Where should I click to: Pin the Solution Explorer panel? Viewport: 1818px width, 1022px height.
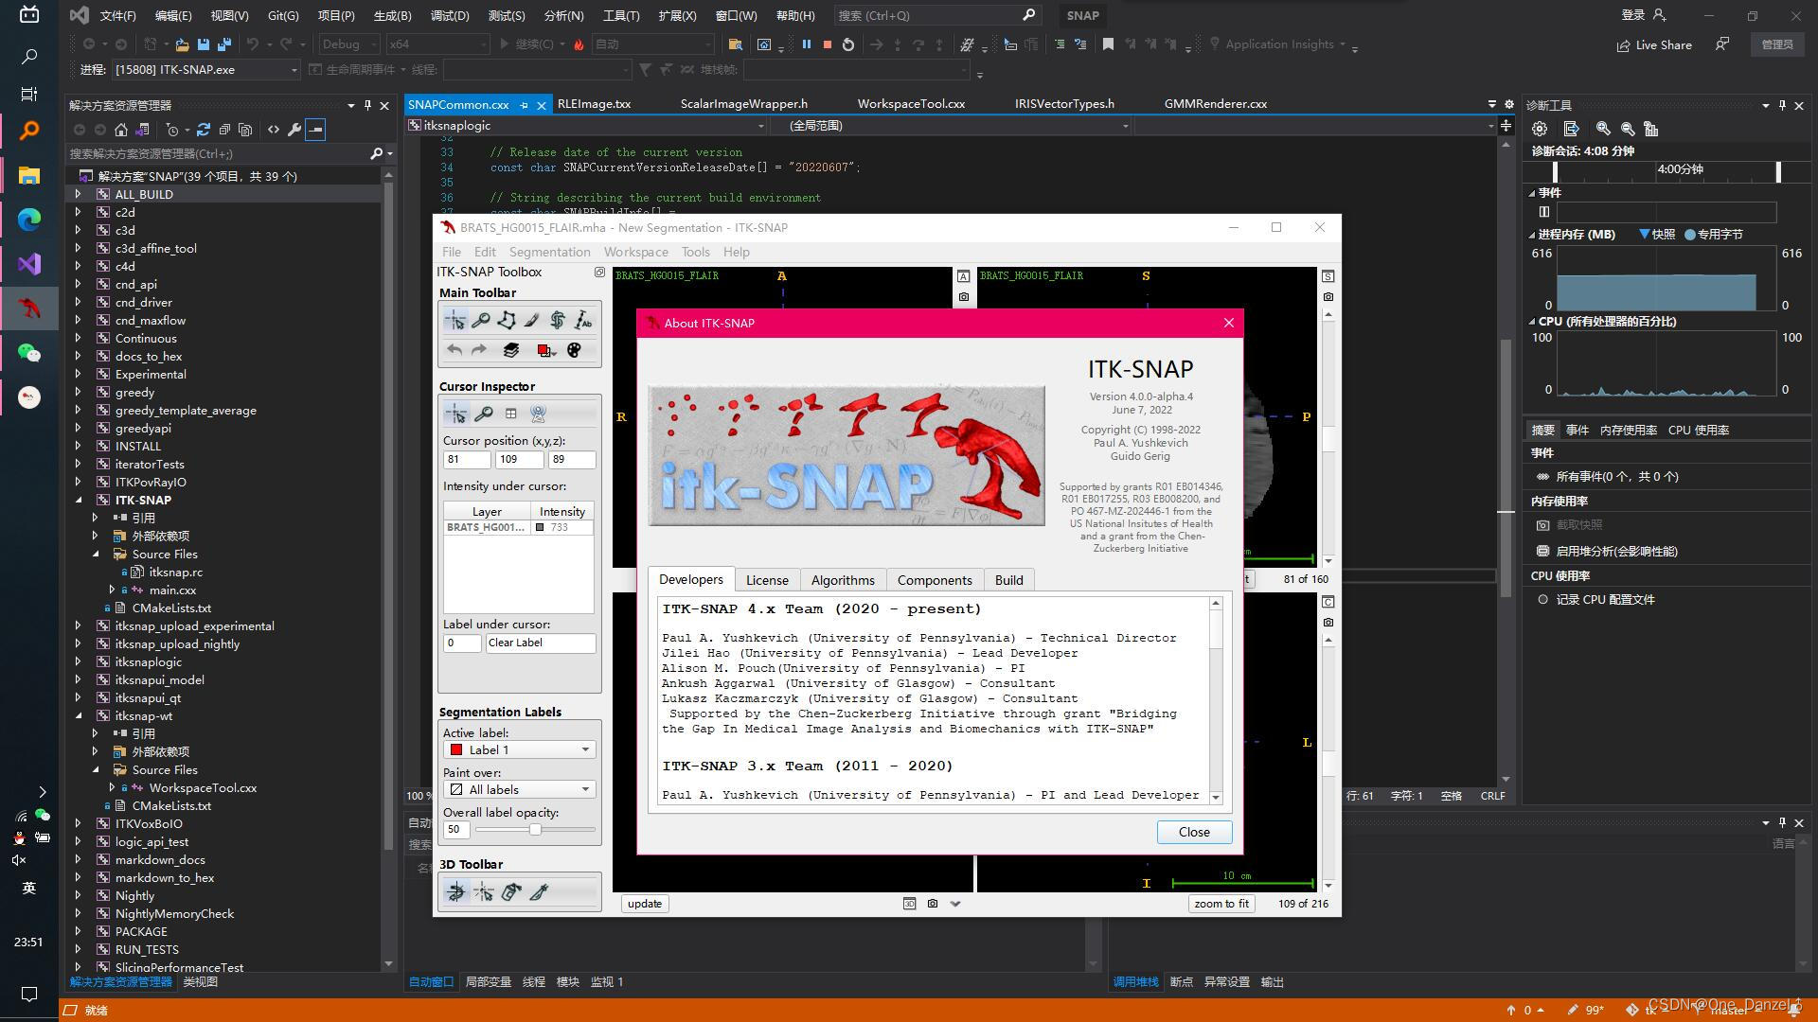(x=368, y=106)
